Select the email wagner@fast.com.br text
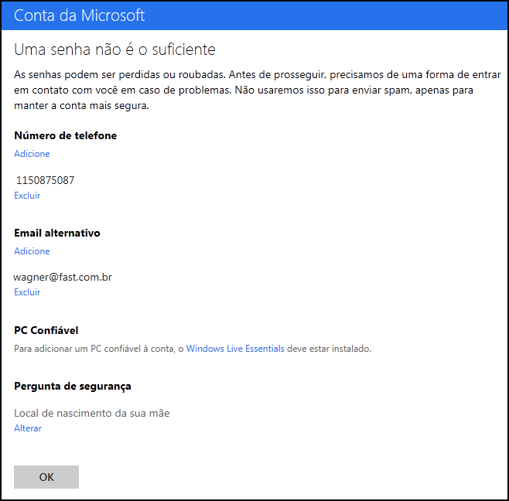This screenshot has width=509, height=501. coord(63,277)
